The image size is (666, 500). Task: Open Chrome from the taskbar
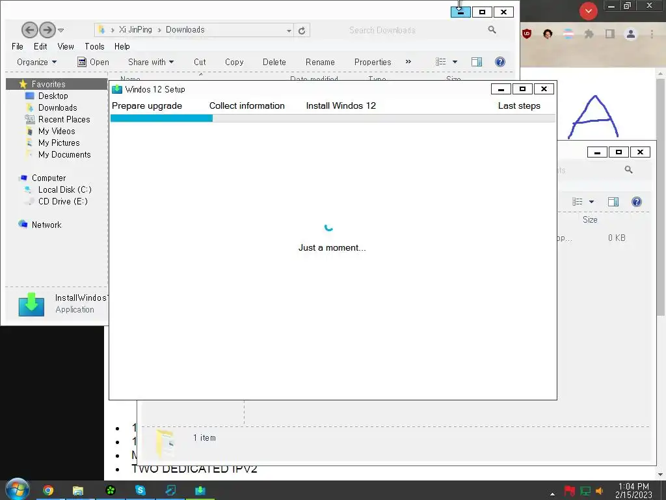[48, 491]
